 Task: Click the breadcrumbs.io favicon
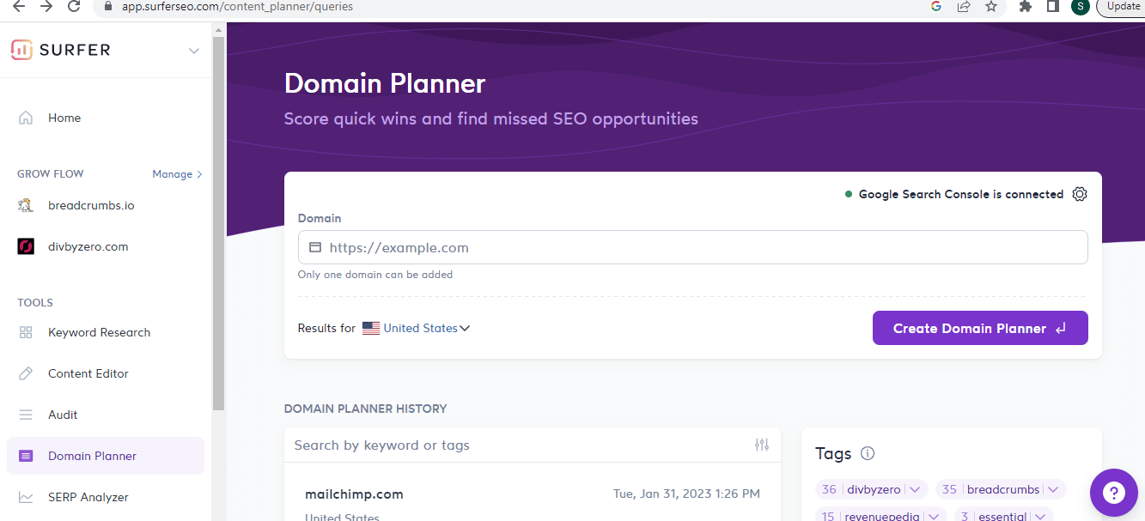click(x=26, y=205)
